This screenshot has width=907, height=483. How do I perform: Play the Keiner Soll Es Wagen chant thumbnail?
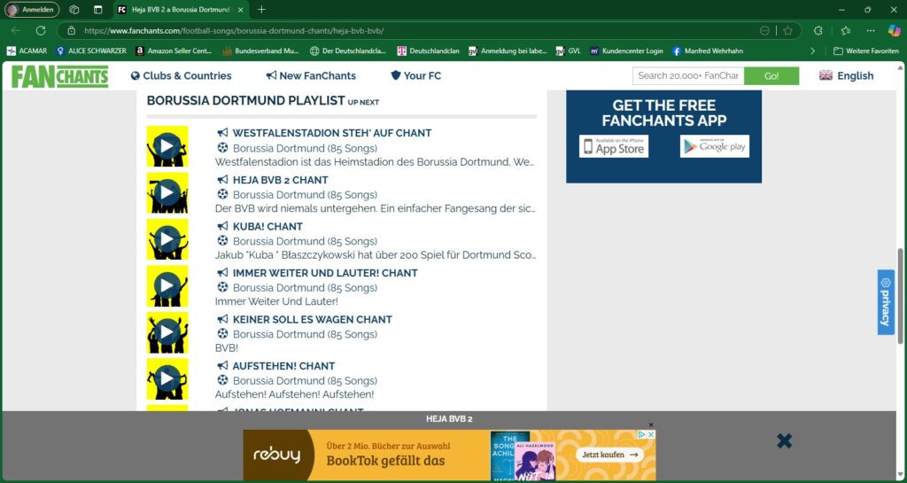click(x=167, y=332)
